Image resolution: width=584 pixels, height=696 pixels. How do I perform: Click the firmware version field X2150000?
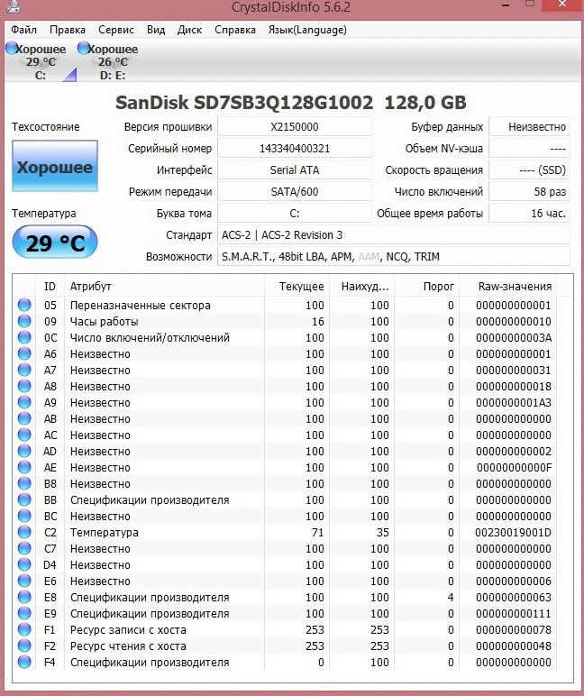click(294, 127)
